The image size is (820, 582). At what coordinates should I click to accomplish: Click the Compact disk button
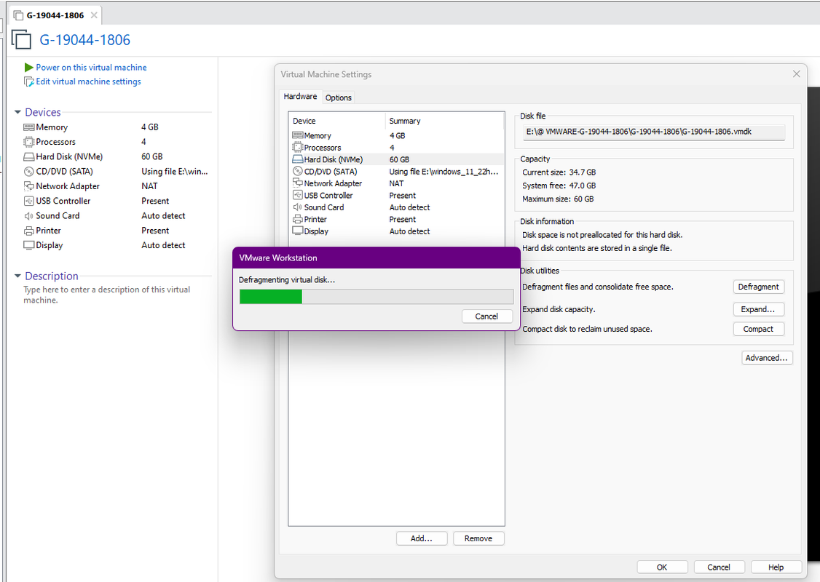tap(758, 329)
